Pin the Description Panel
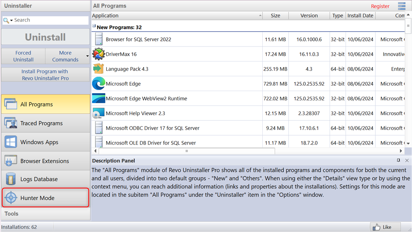 398,160
